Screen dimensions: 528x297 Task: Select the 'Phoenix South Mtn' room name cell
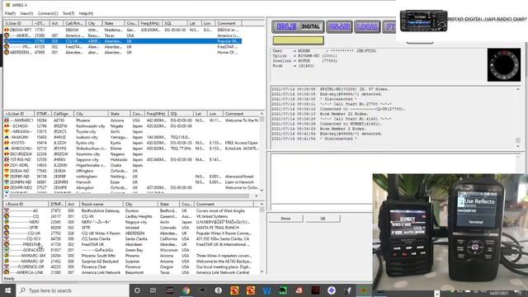pos(98,256)
